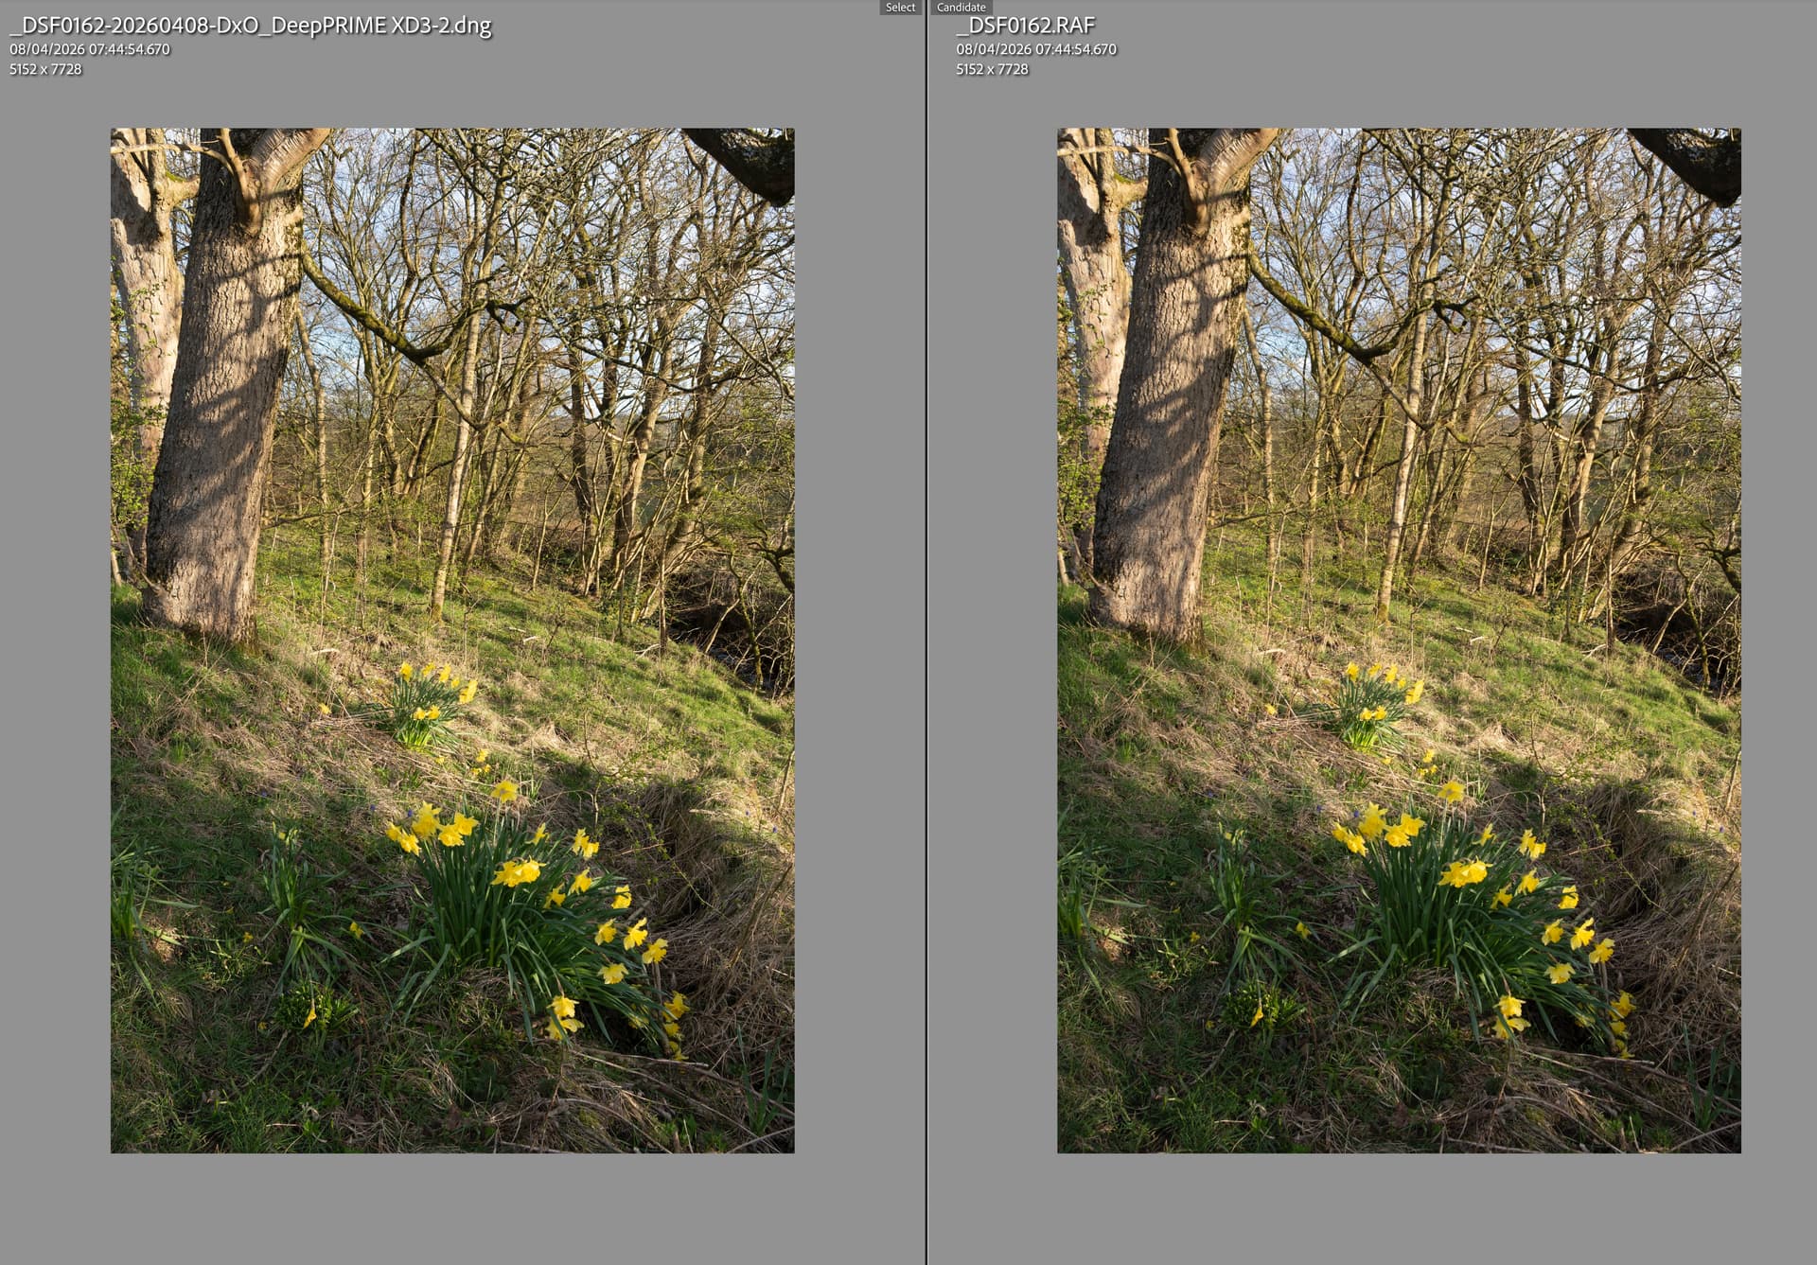Click the Select photo's 5152 x 7728 dimensions
This screenshot has height=1265, width=1817.
[x=45, y=69]
